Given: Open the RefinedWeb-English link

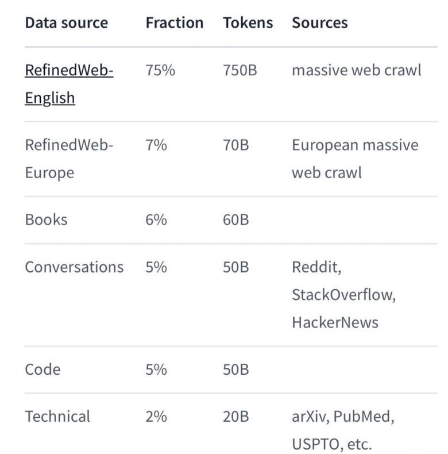Looking at the screenshot, I should tap(69, 84).
